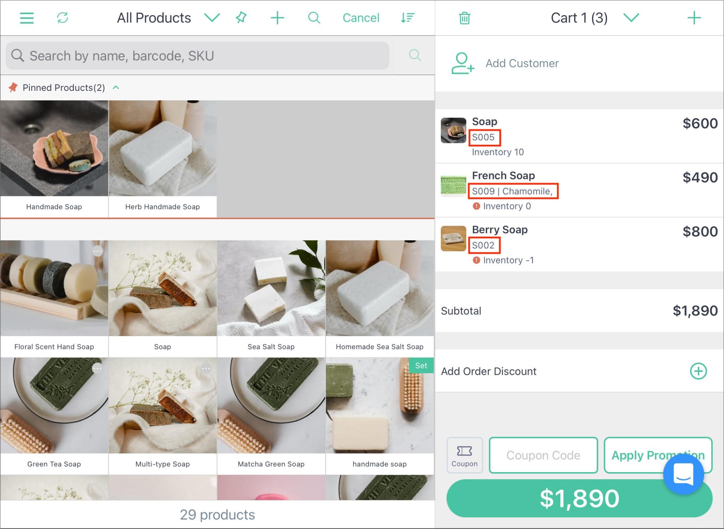Click Apply Promotion button
This screenshot has height=529, width=724.
click(658, 455)
